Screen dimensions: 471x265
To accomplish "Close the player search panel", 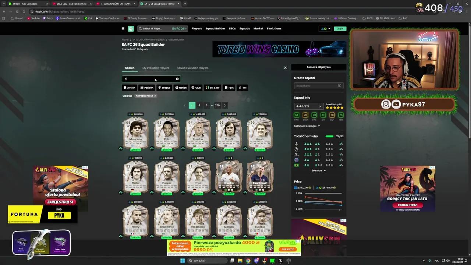I will 285,68.
